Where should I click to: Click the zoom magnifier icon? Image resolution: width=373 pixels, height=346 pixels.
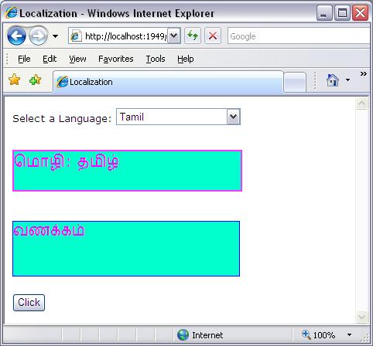pos(306,334)
